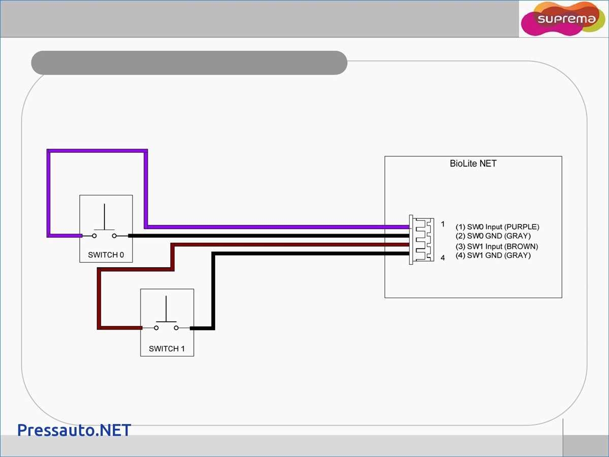Image resolution: width=609 pixels, height=457 pixels.
Task: Expand the BioLite NET panel
Action: tap(473, 226)
